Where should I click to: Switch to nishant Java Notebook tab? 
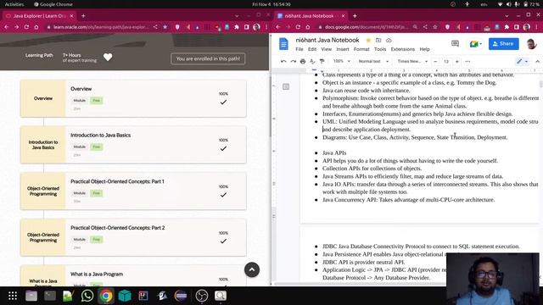click(311, 16)
